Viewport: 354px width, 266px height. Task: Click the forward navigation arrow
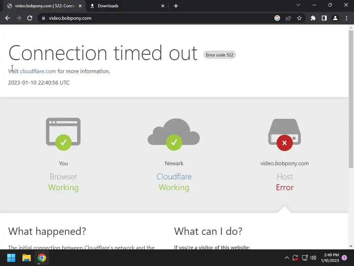tap(19, 18)
